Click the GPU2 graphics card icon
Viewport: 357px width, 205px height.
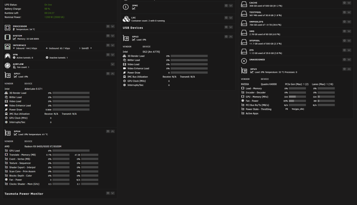(126, 38)
